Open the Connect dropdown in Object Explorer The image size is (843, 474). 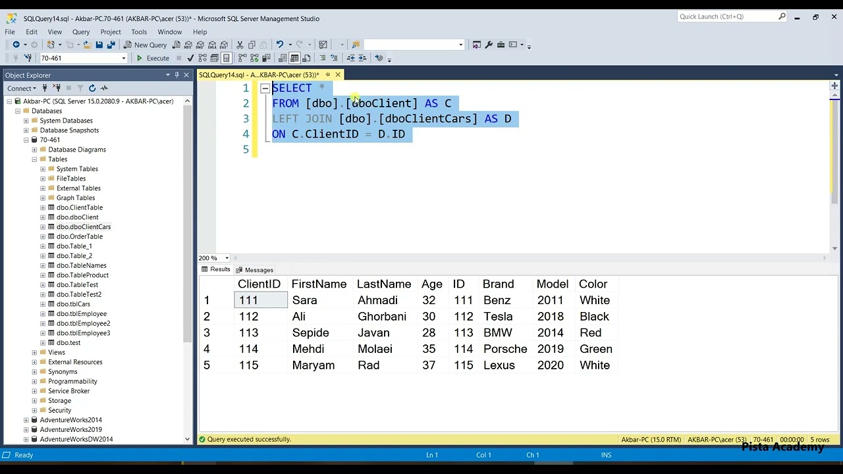click(21, 88)
